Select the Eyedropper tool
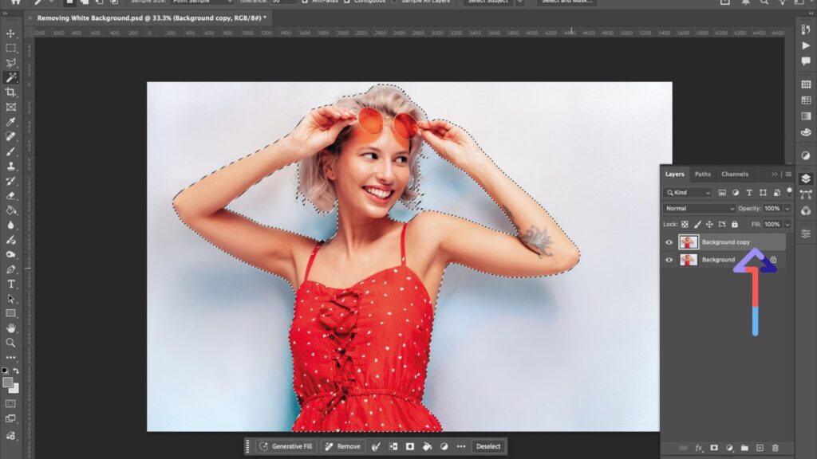Viewport: 817px width, 459px height. (x=10, y=122)
